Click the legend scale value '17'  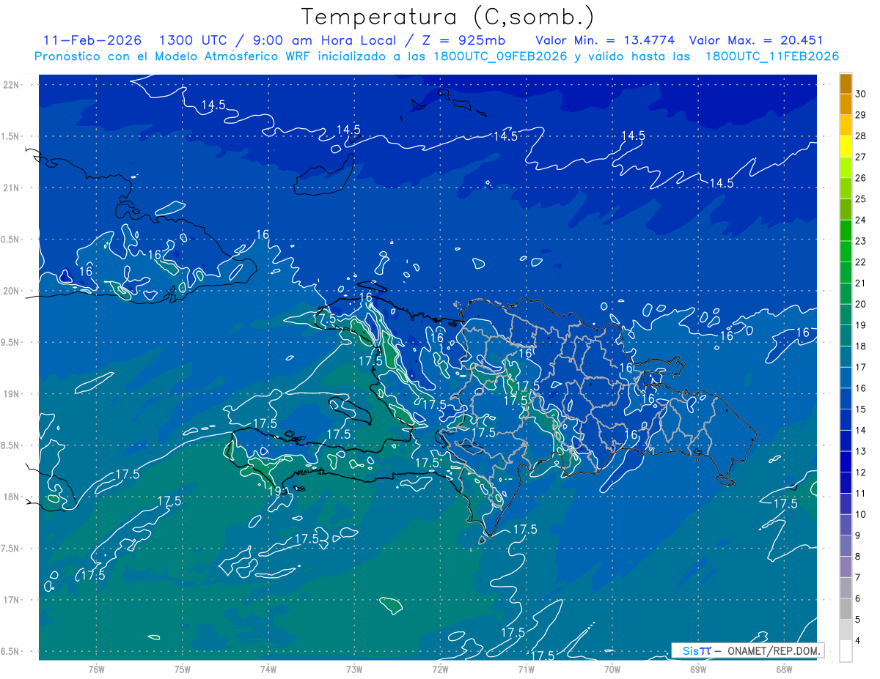coord(861,368)
